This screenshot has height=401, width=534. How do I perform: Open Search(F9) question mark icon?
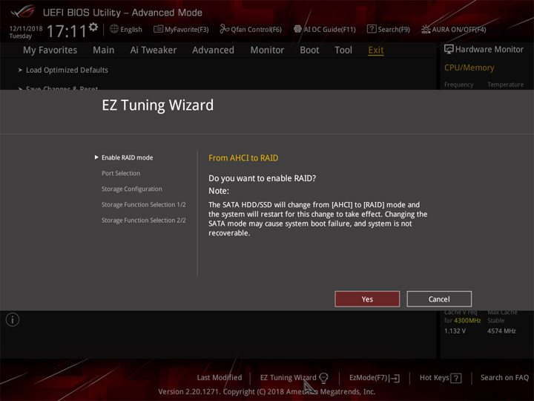coord(372,29)
